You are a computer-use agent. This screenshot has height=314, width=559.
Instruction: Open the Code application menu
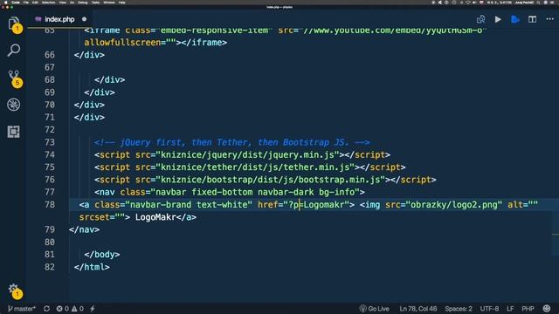coord(16,3)
